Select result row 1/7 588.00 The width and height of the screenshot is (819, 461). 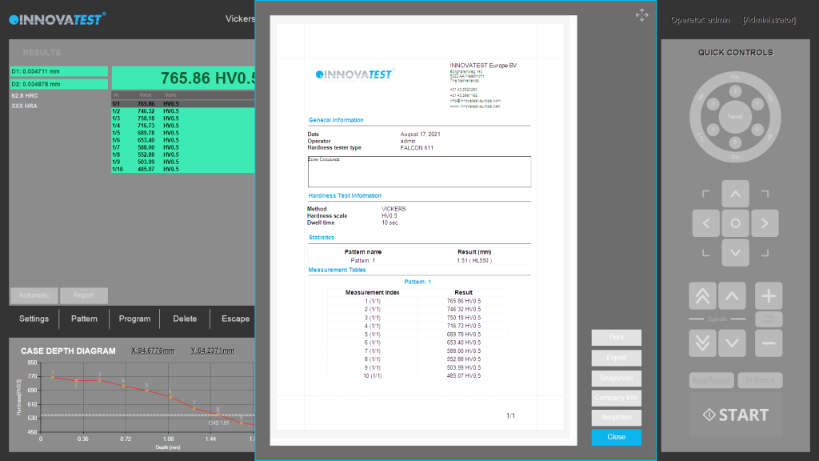point(183,147)
